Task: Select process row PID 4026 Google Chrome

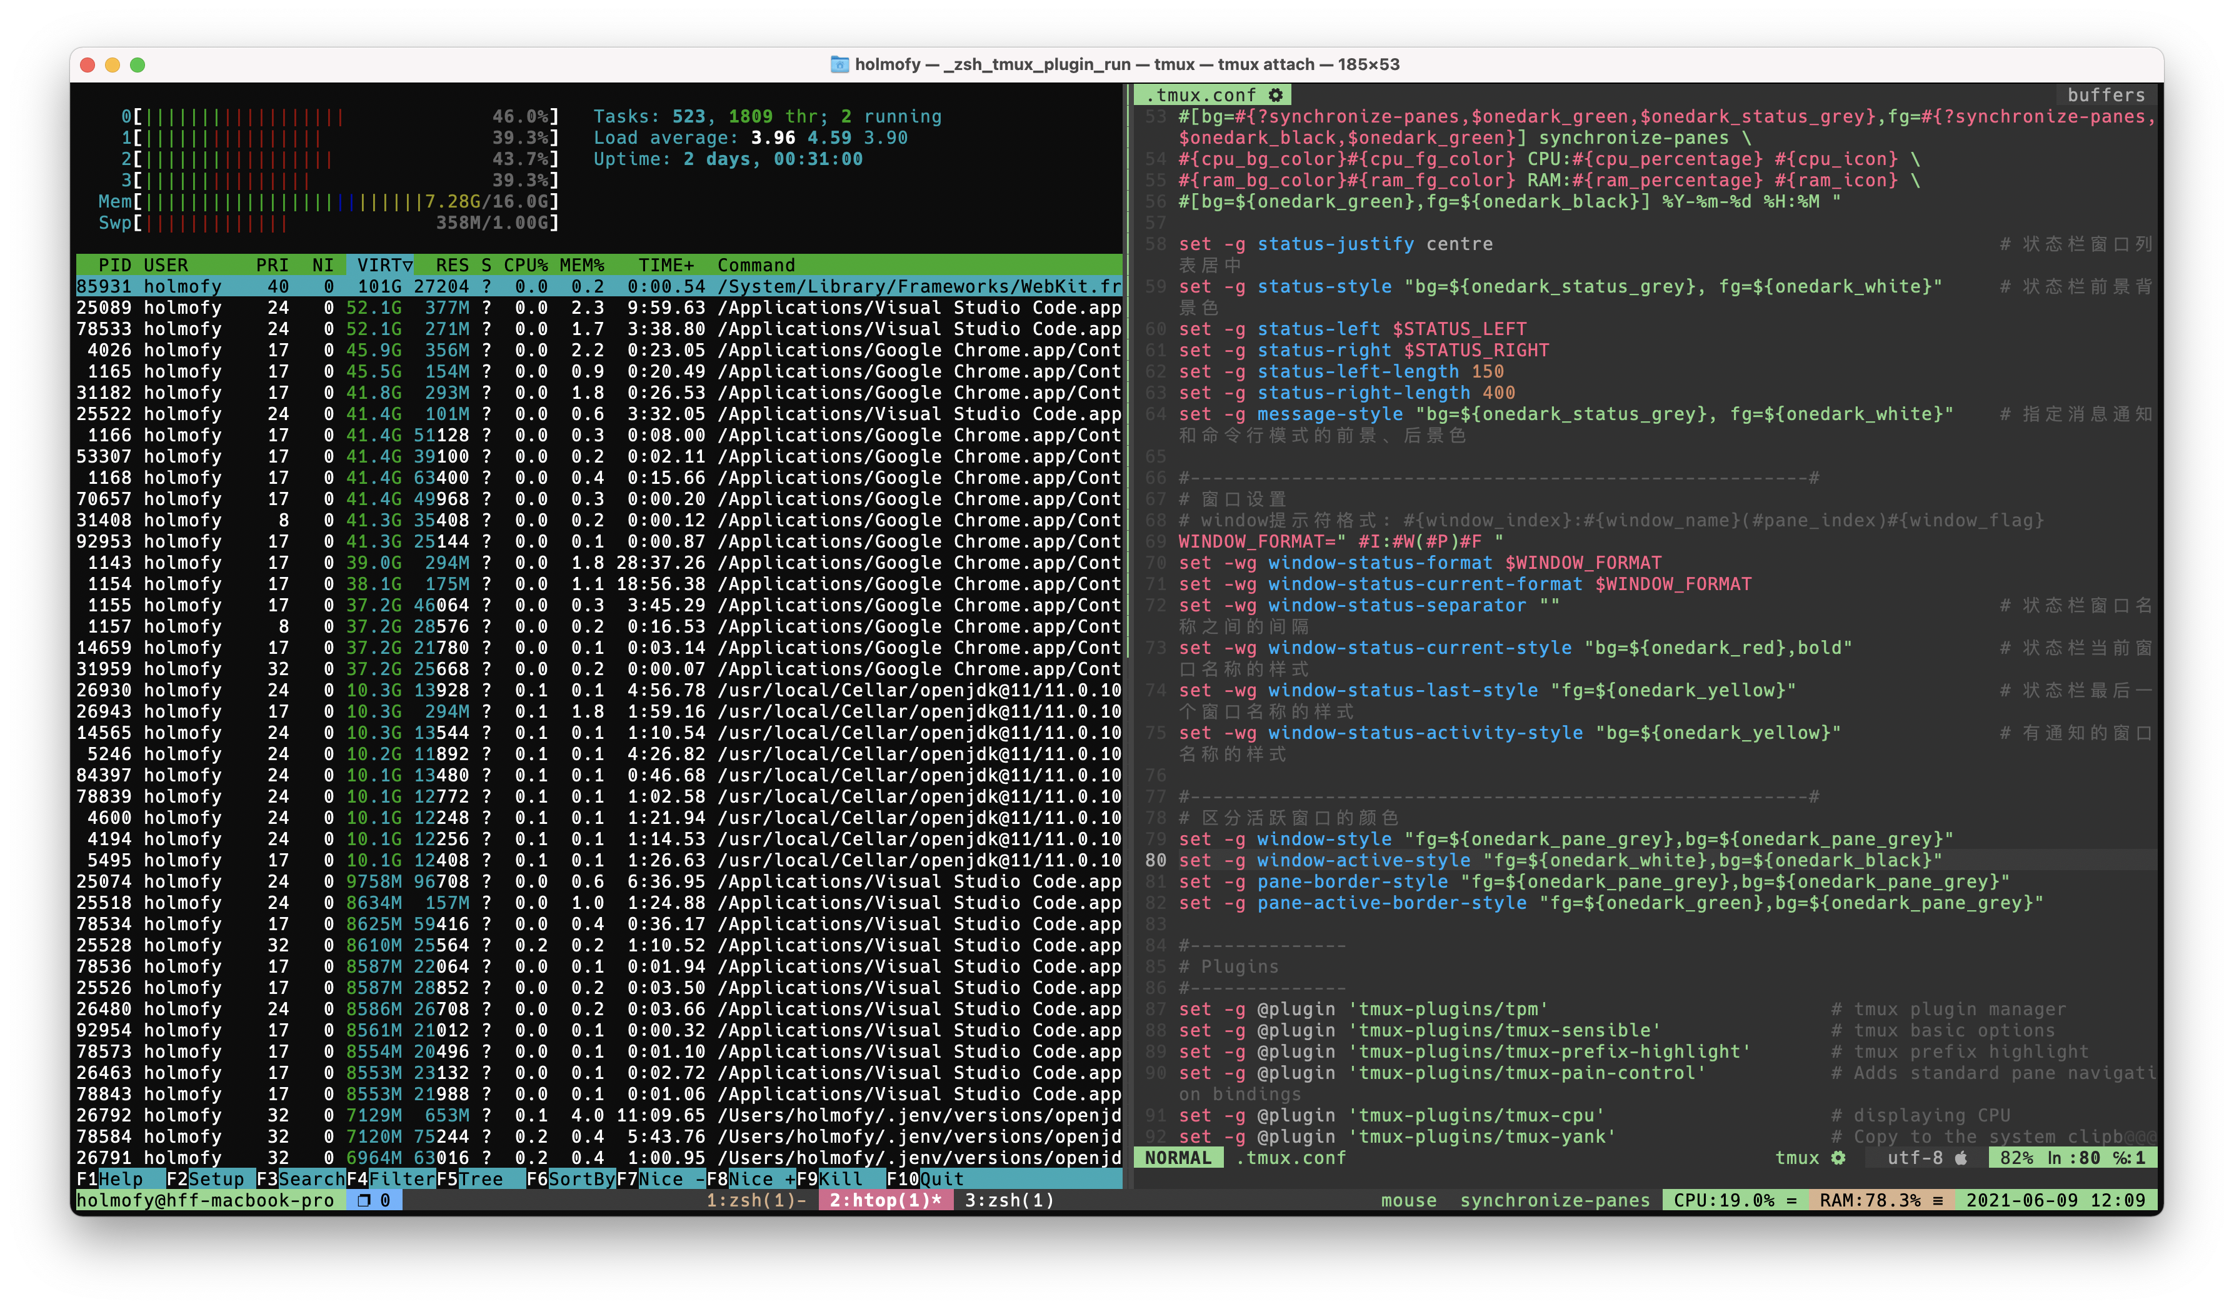Action: [x=598, y=350]
